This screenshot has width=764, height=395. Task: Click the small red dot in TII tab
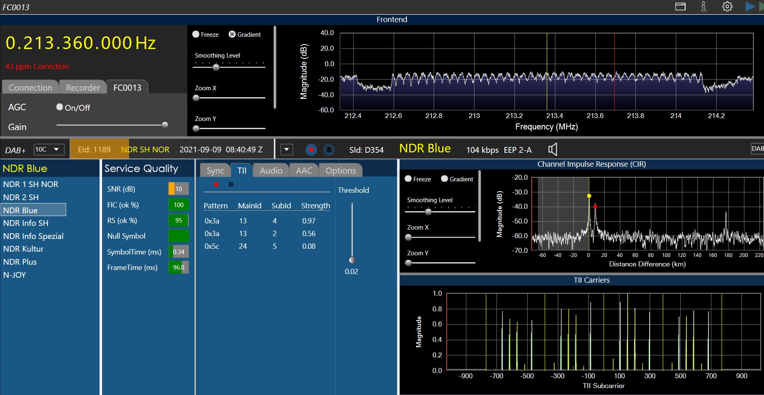point(216,185)
